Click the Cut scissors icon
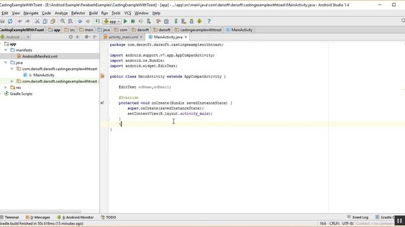This screenshot has width=405, height=227. coord(37,21)
